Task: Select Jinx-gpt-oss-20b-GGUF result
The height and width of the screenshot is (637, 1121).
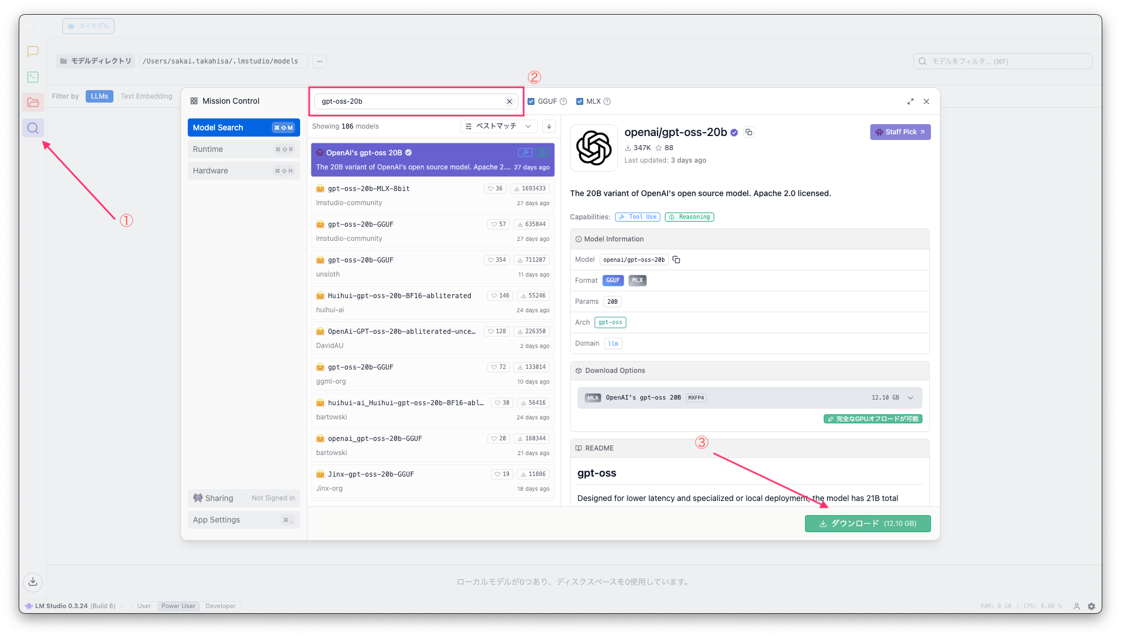Action: point(432,481)
